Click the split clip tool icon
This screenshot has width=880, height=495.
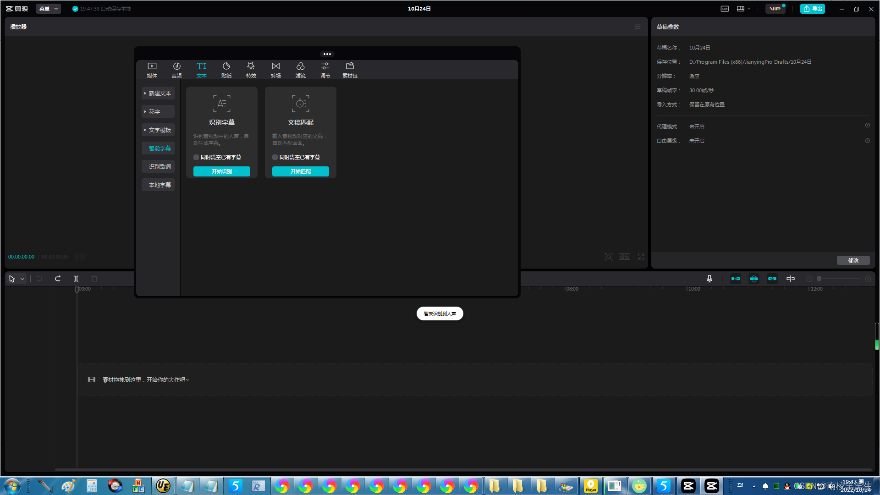click(x=76, y=279)
